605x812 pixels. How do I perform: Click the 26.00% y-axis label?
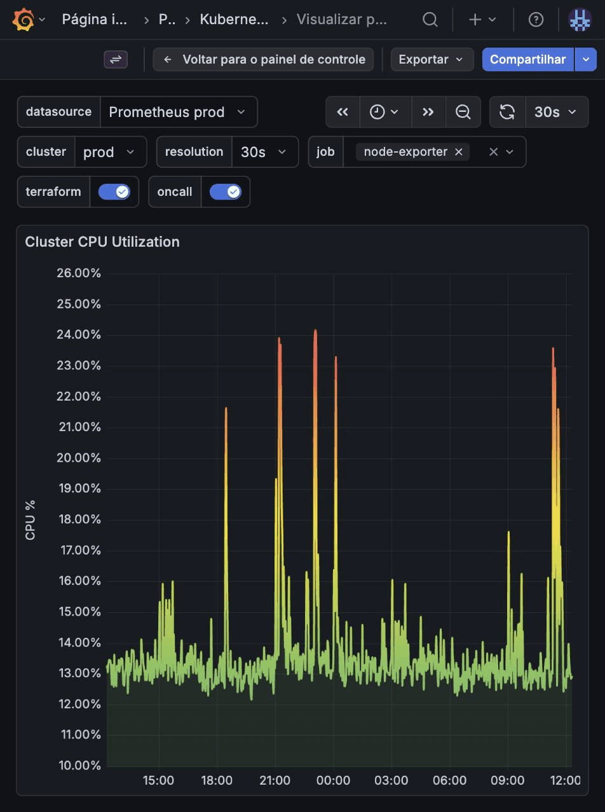pyautogui.click(x=79, y=273)
